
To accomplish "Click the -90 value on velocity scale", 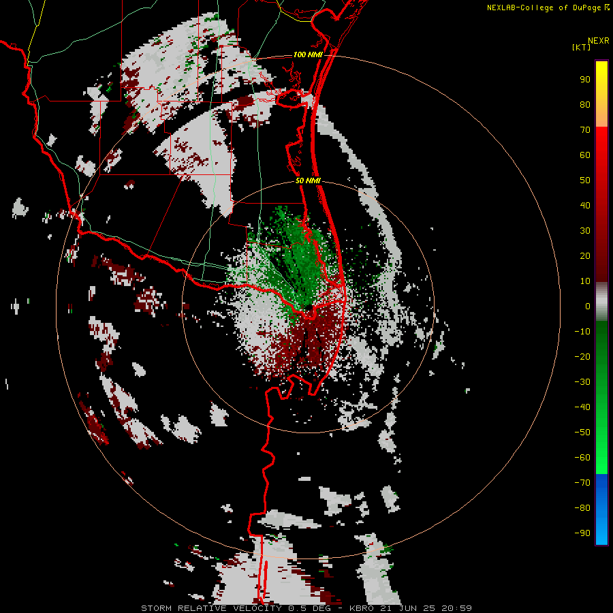I will tap(582, 533).
